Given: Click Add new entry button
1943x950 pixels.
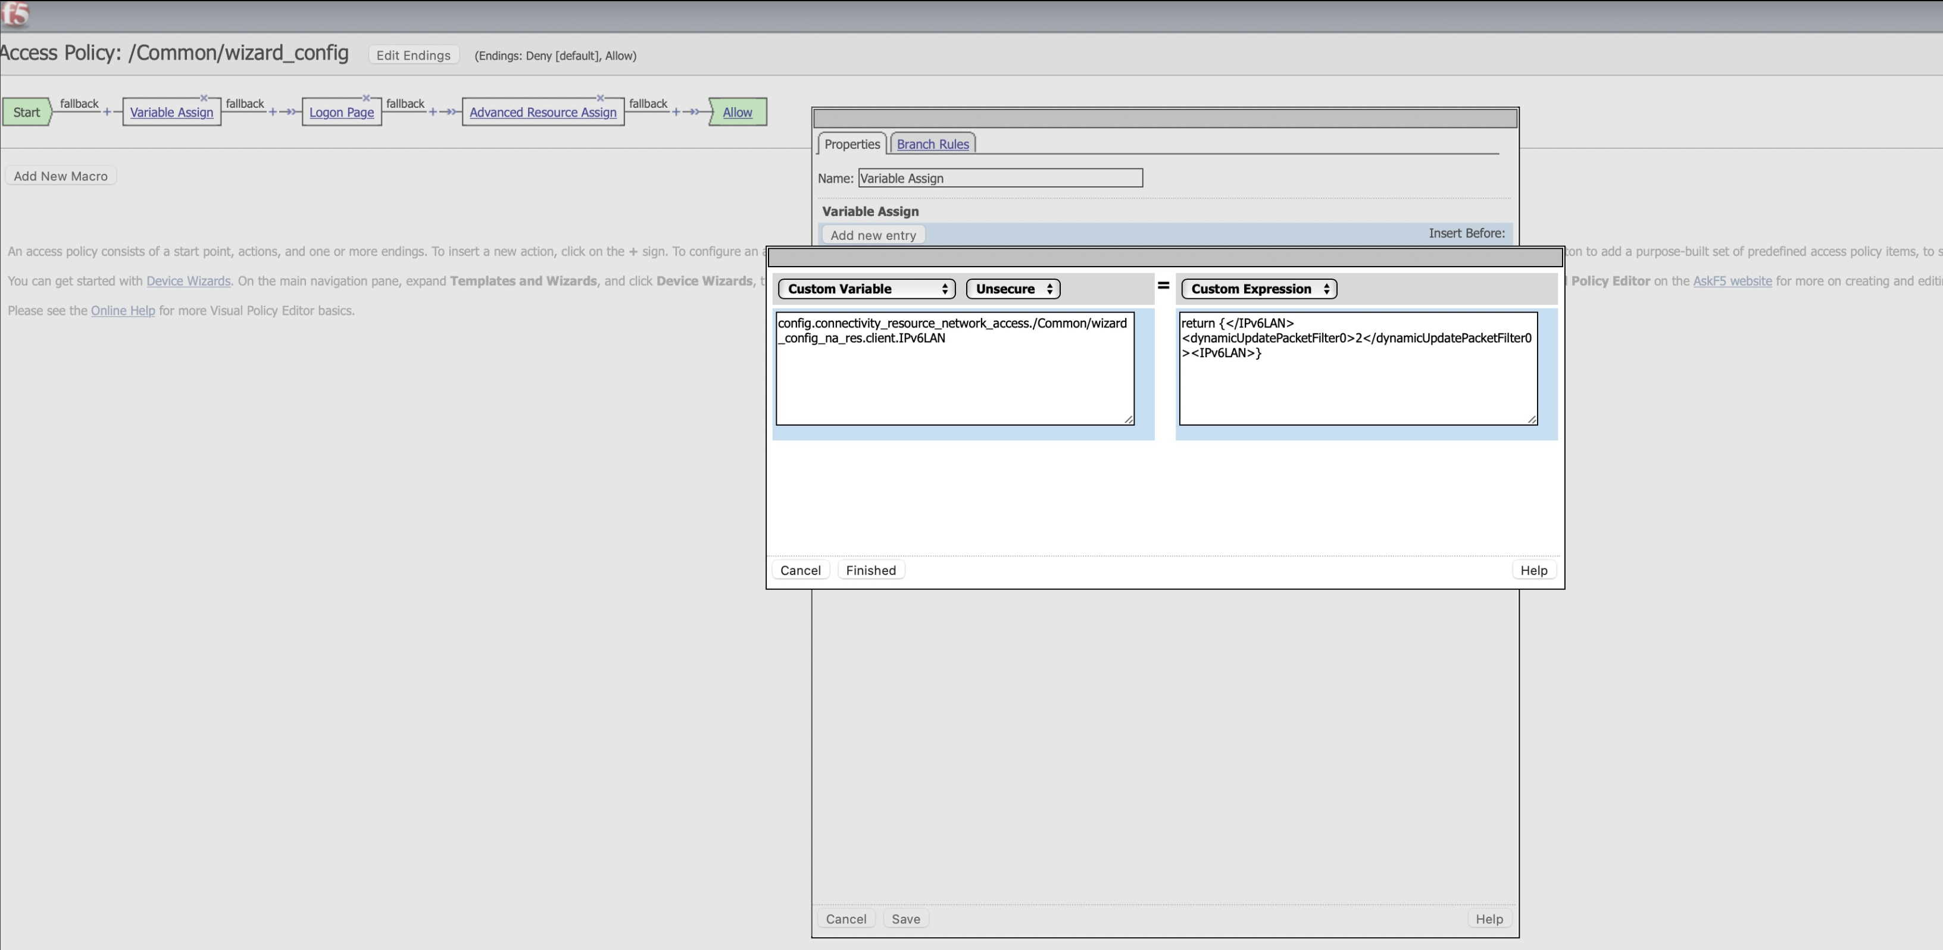Looking at the screenshot, I should tap(873, 235).
